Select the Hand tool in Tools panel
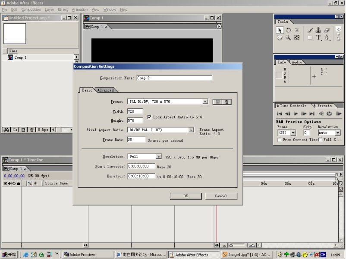The width and height of the screenshot is (346, 259). (280, 38)
